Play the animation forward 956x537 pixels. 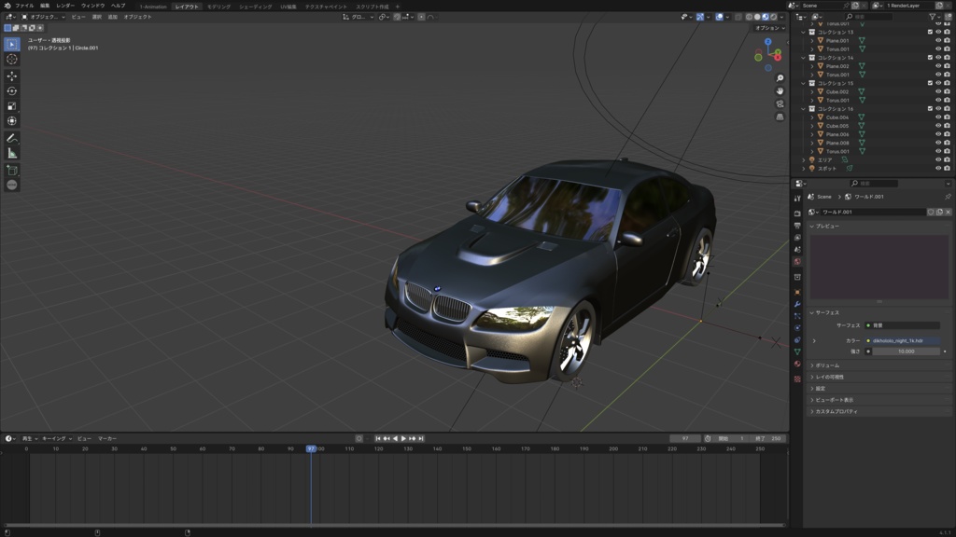click(x=403, y=438)
